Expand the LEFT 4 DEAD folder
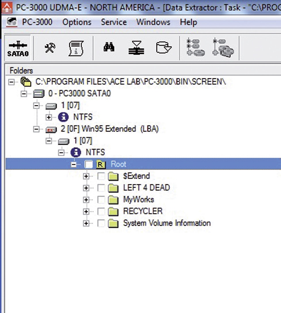This screenshot has width=281, height=313. pyautogui.click(x=86, y=188)
